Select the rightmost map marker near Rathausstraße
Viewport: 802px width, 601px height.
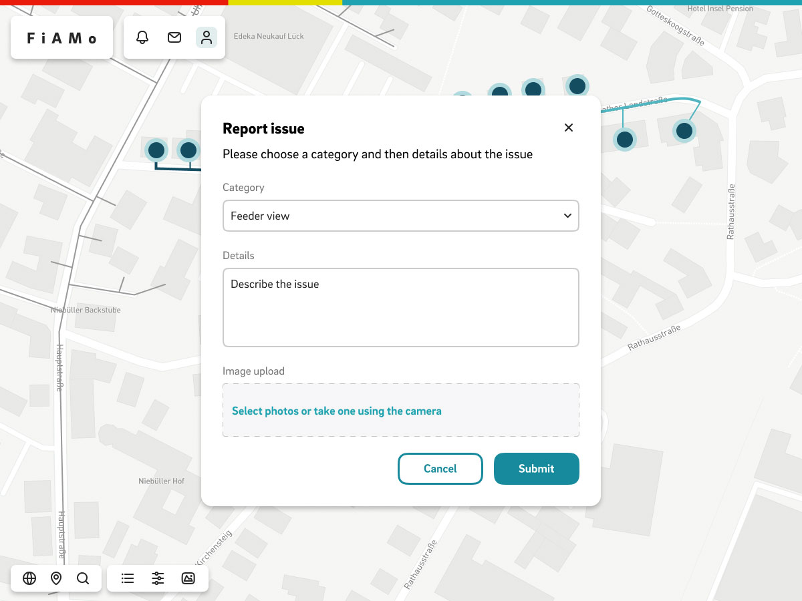pos(684,131)
